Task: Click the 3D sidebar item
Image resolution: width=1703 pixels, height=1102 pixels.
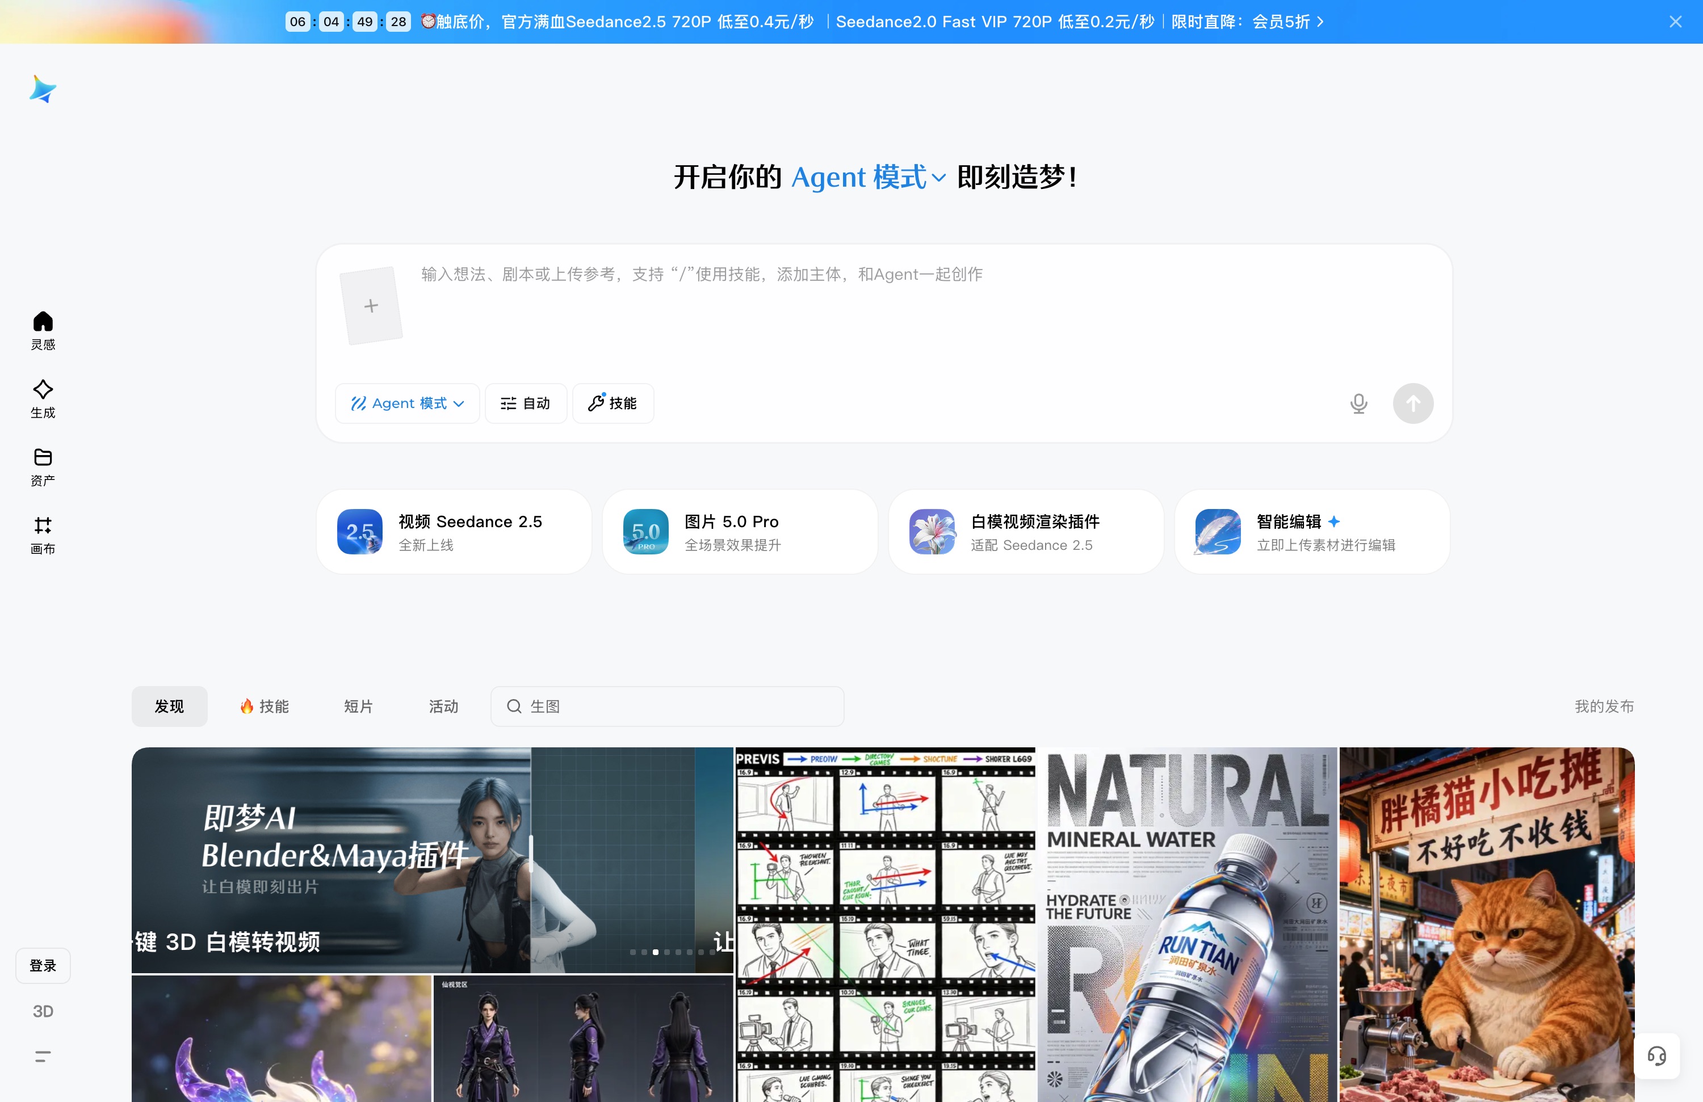Action: tap(43, 1011)
